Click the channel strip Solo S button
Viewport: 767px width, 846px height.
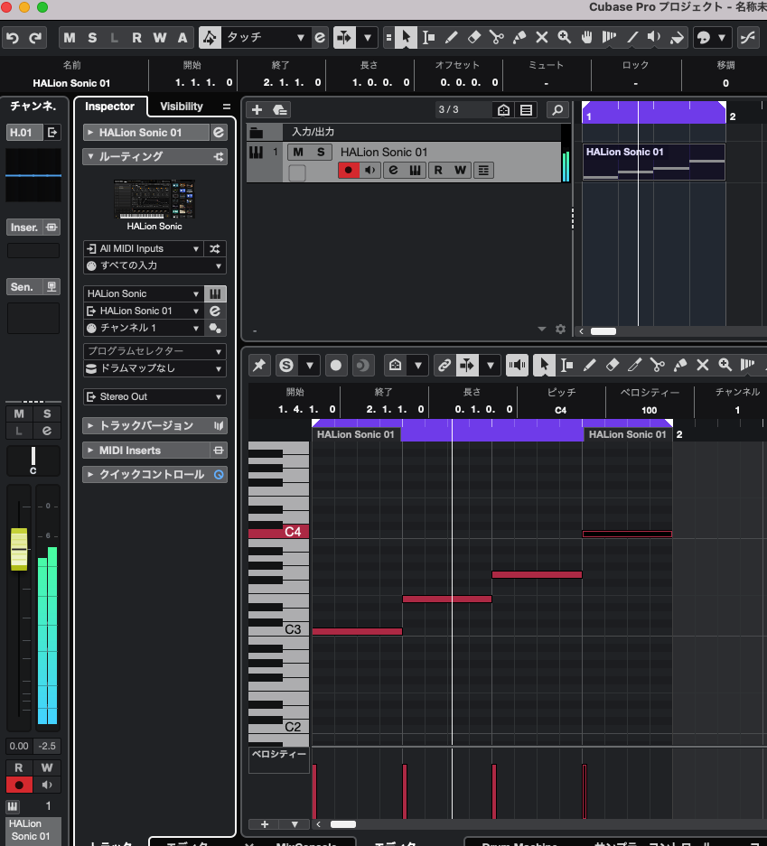(x=47, y=414)
